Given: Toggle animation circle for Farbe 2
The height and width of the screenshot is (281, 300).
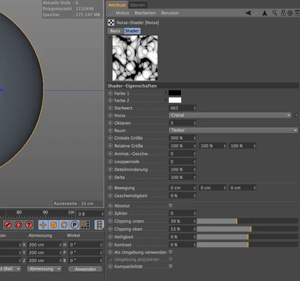Looking at the screenshot, I should [110, 100].
